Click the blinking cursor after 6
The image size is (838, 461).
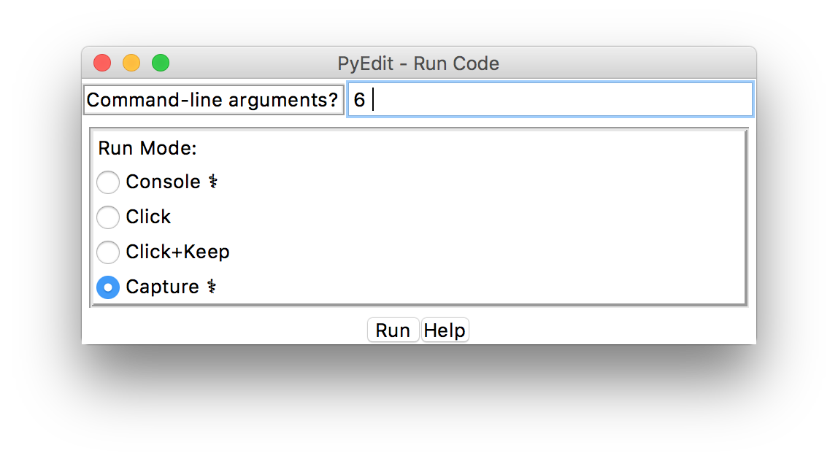coord(373,100)
